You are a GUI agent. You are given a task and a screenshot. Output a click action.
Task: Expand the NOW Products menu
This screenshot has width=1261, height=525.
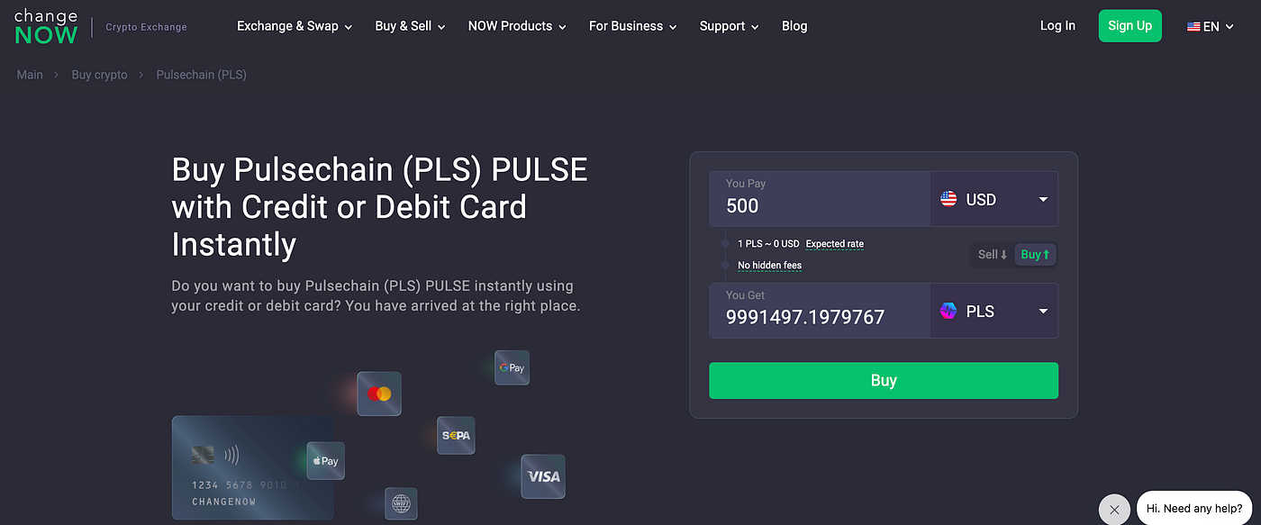click(x=517, y=26)
